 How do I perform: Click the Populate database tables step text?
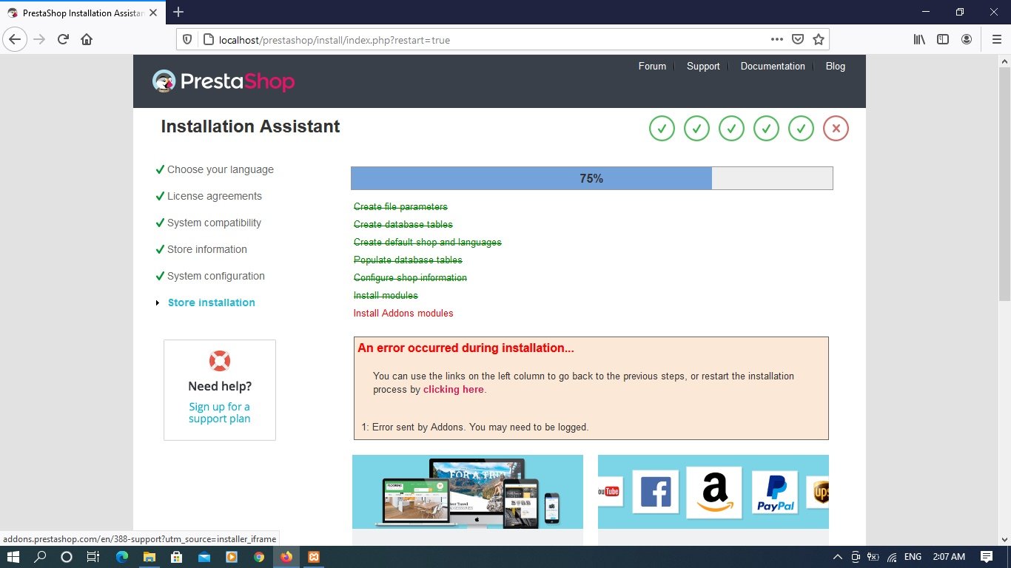pyautogui.click(x=408, y=260)
